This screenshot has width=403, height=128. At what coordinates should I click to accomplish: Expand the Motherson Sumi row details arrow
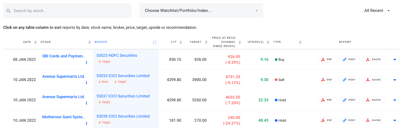395,120
